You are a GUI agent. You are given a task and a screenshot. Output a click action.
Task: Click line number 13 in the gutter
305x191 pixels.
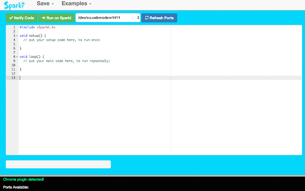click(13, 78)
